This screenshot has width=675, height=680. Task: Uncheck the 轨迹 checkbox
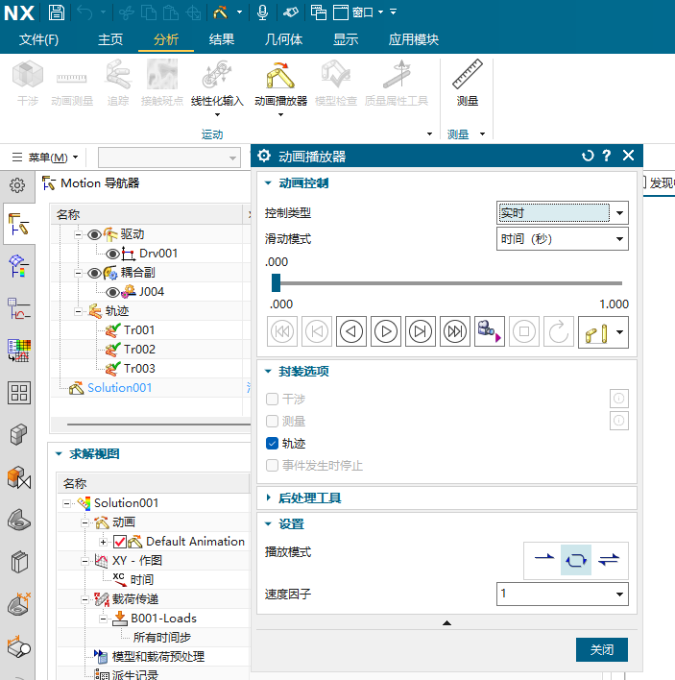(x=273, y=443)
